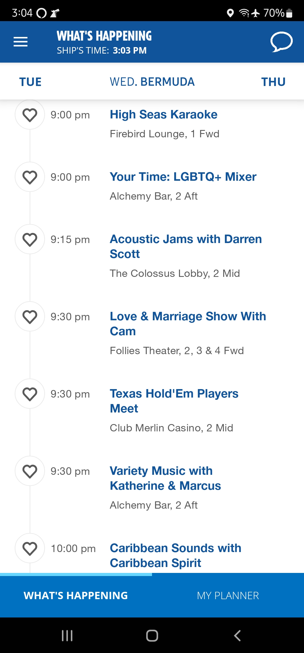Toggle heart for Your Time: LGBTQ+ Mixer
This screenshot has width=304, height=653.
point(30,177)
